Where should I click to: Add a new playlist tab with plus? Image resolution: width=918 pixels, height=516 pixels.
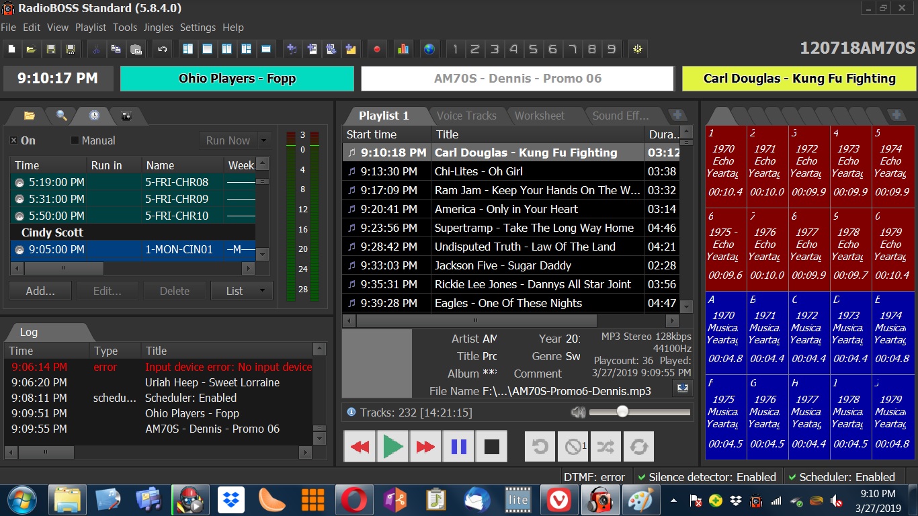coord(677,116)
